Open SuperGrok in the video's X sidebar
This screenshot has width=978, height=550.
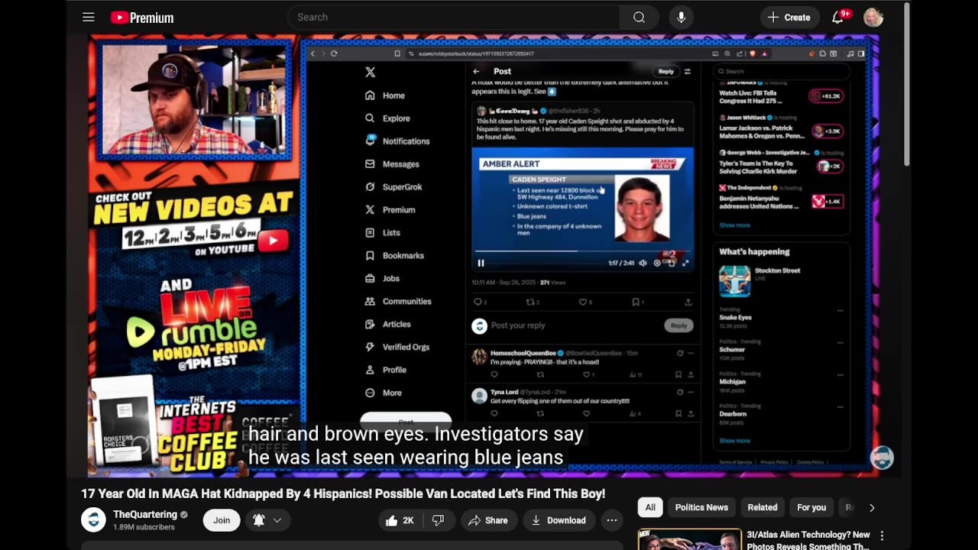point(393,187)
